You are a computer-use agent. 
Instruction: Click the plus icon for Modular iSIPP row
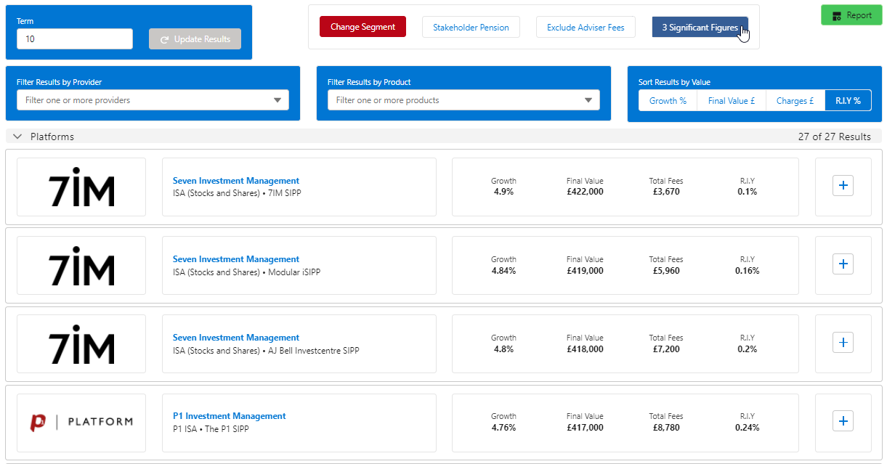click(843, 264)
